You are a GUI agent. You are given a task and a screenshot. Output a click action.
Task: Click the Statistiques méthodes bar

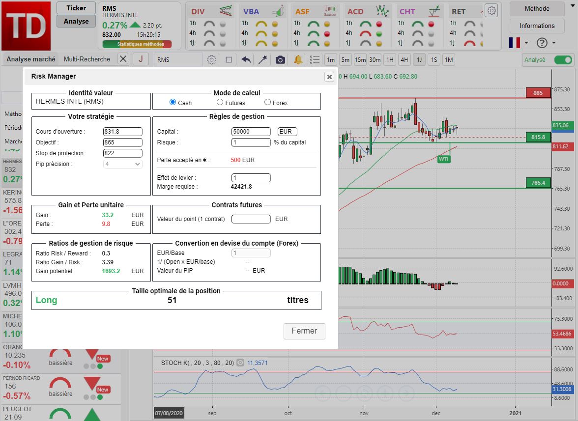point(137,44)
